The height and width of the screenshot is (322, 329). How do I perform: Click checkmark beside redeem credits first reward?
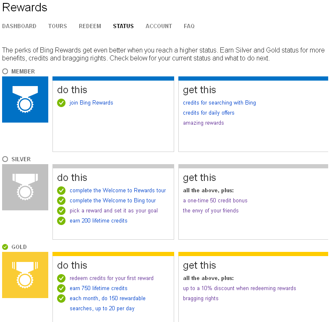click(61, 278)
